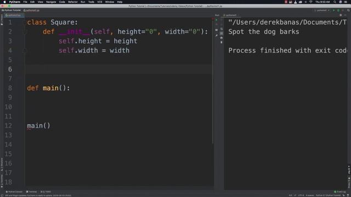
Task: Click UTF-8 encoding in the status bar
Action: 301,195
